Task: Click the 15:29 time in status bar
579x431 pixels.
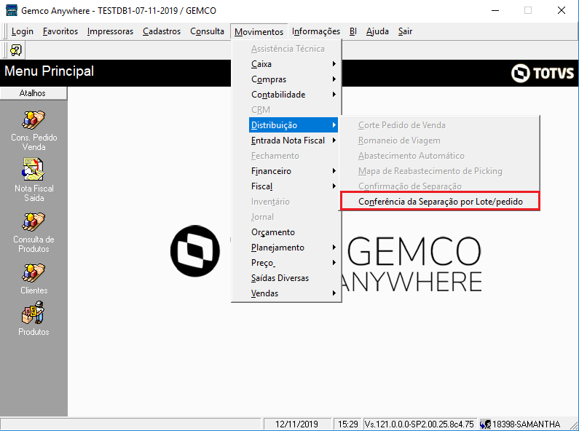Action: (348, 424)
